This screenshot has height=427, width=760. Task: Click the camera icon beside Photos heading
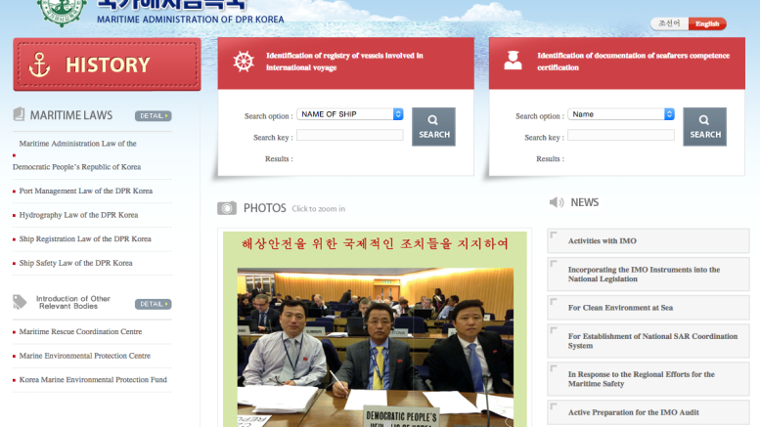227,208
